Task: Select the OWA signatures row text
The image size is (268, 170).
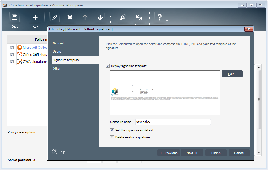Action: tap(35, 61)
